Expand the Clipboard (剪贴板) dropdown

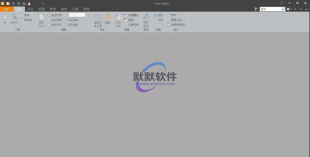pos(34,20)
